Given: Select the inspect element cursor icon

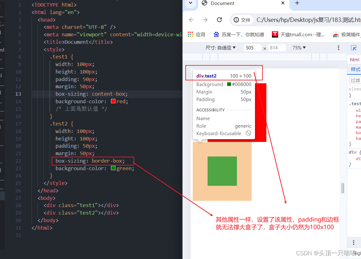Looking at the screenshot, I should click(x=354, y=48).
